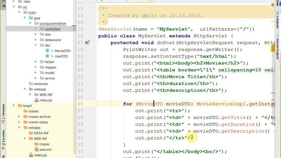Expand the dao package arrow
The height and width of the screenshot is (158, 281).
pyautogui.click(x=36, y=34)
